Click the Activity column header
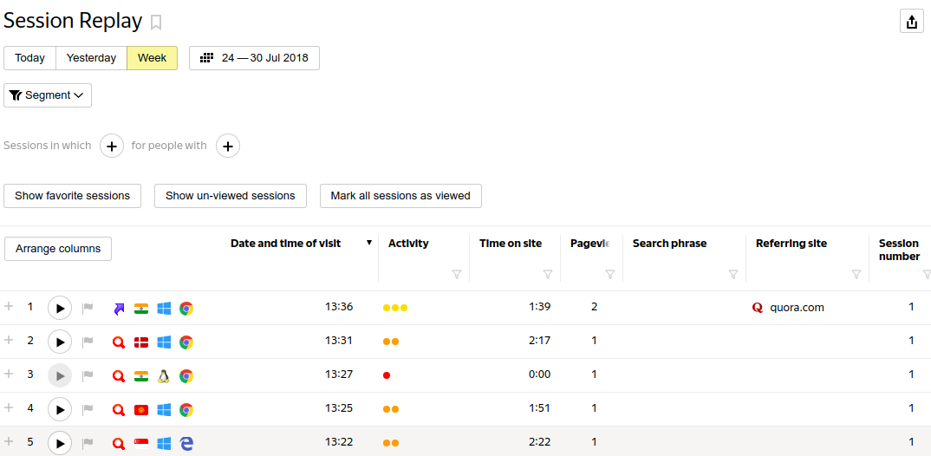The image size is (931, 456). click(408, 244)
